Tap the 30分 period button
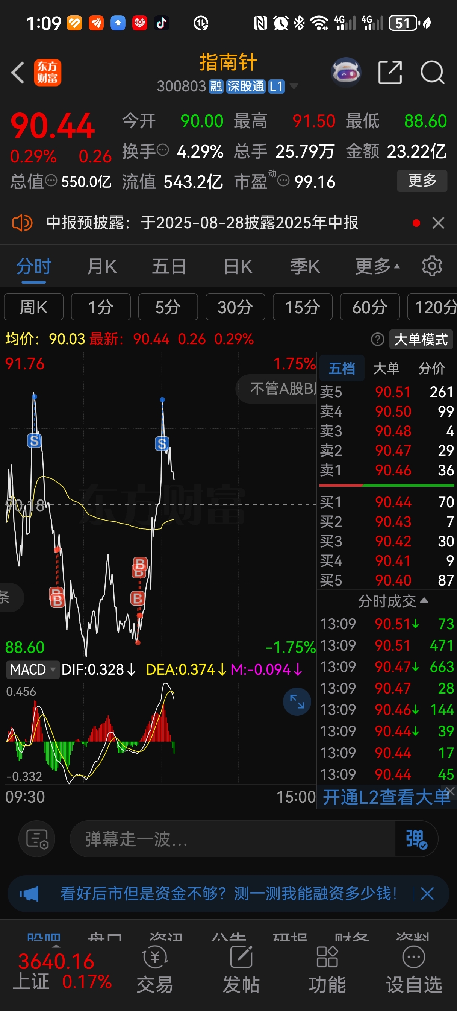The height and width of the screenshot is (1011, 457). [x=235, y=307]
